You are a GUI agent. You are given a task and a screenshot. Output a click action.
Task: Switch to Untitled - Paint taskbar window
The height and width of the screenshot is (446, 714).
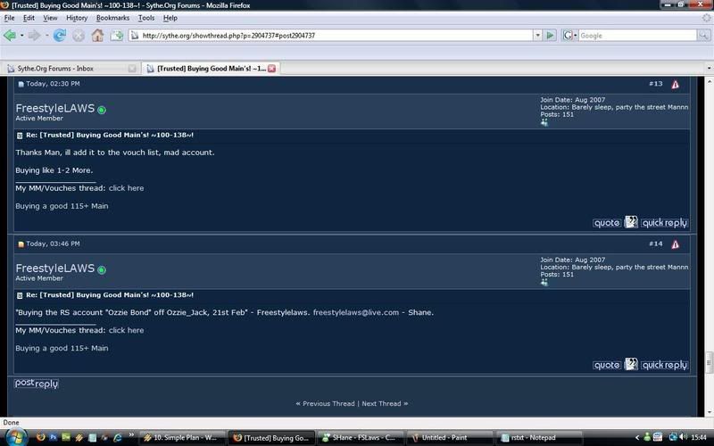(x=450, y=437)
